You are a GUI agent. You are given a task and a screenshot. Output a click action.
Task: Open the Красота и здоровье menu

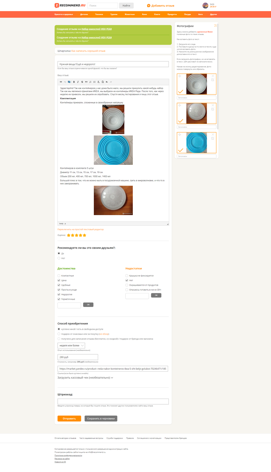[x=64, y=14]
